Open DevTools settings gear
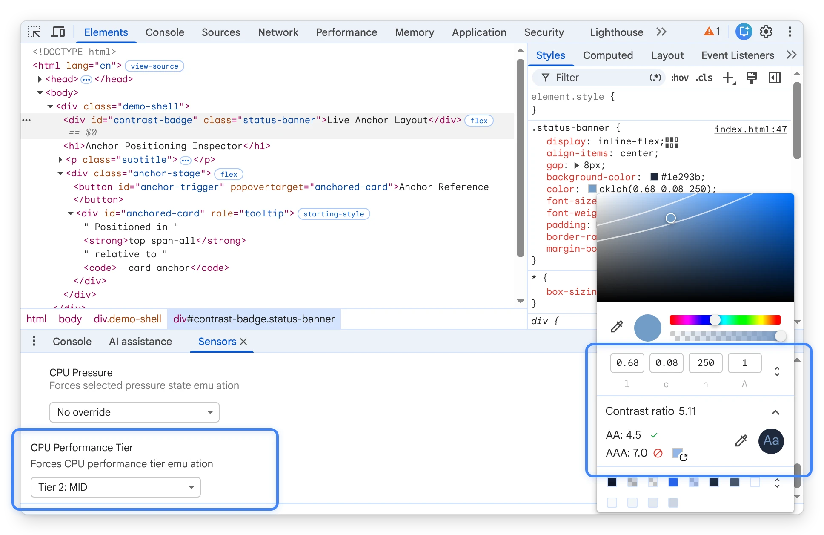 pos(766,32)
